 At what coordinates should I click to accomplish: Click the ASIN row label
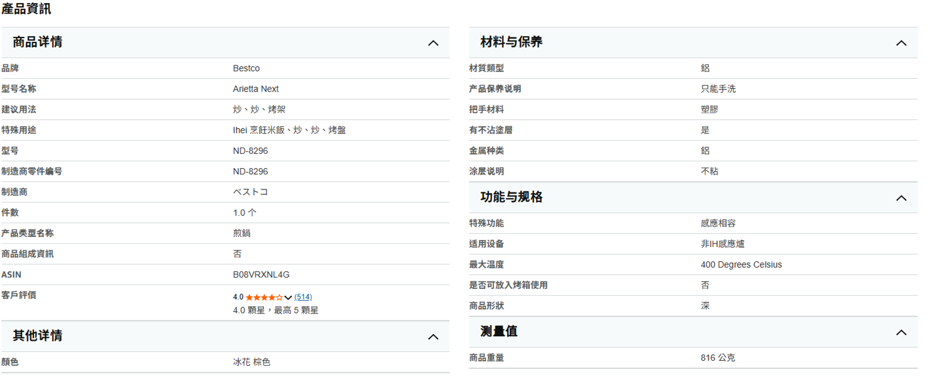11,275
